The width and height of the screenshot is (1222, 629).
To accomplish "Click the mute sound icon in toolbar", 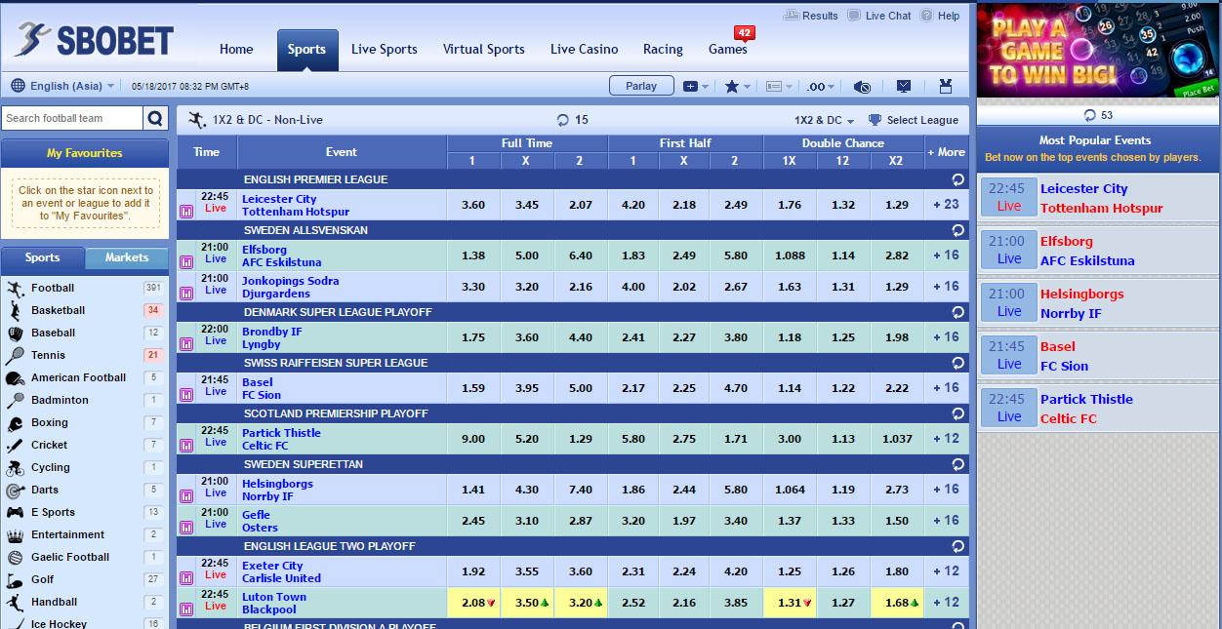I will click(x=862, y=86).
